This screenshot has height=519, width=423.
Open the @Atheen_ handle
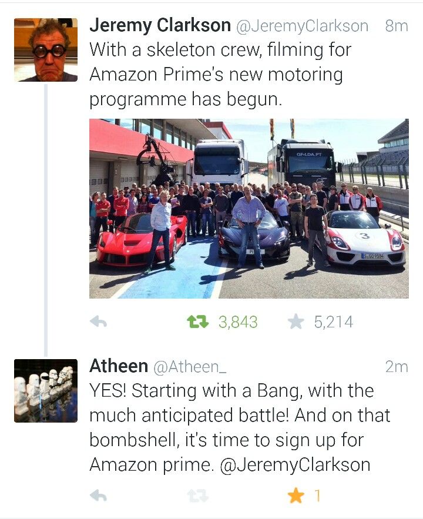pos(190,367)
